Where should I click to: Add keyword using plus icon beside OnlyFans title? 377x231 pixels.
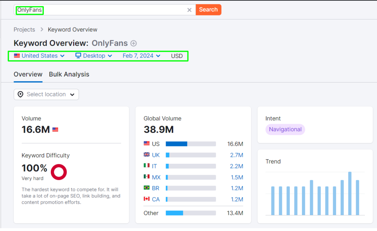tap(133, 43)
